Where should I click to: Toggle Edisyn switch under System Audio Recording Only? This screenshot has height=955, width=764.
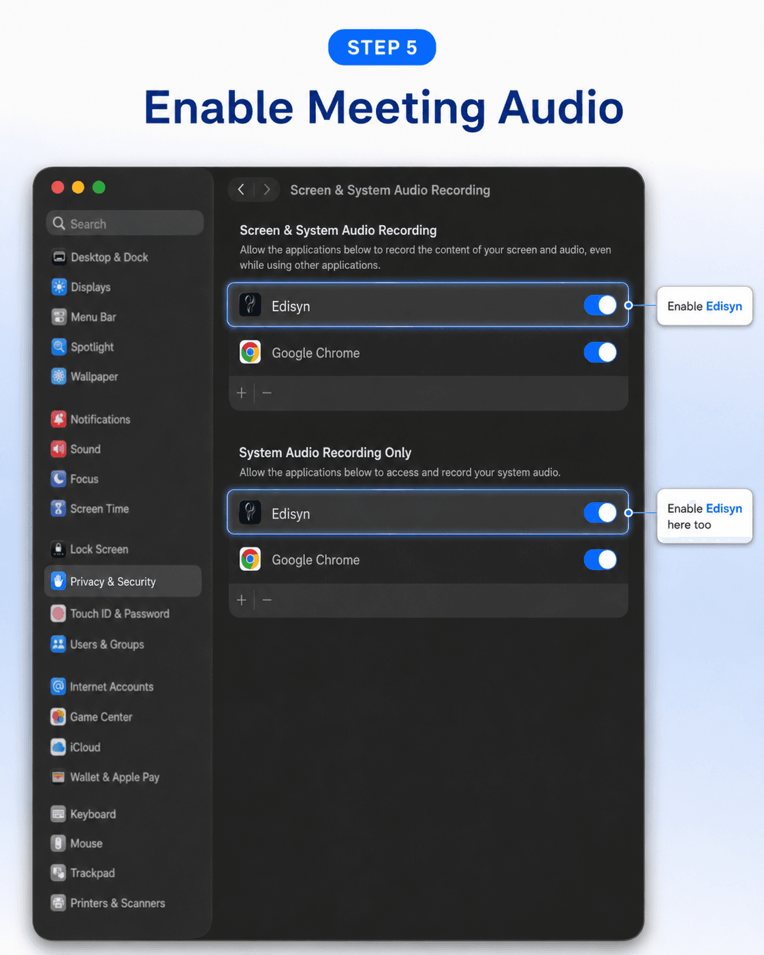(x=600, y=512)
